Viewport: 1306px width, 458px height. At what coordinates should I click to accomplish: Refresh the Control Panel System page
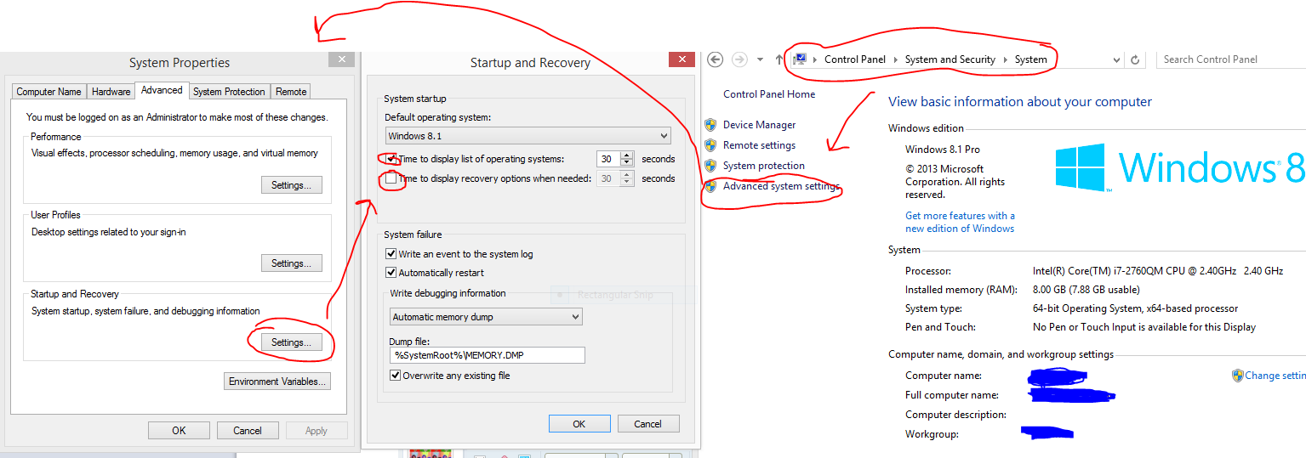[1134, 60]
